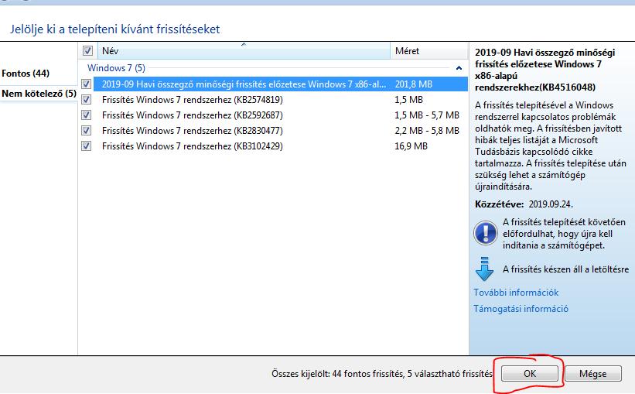Click the 201,8 MB size value
This screenshot has height=394, width=635.
pyautogui.click(x=414, y=84)
